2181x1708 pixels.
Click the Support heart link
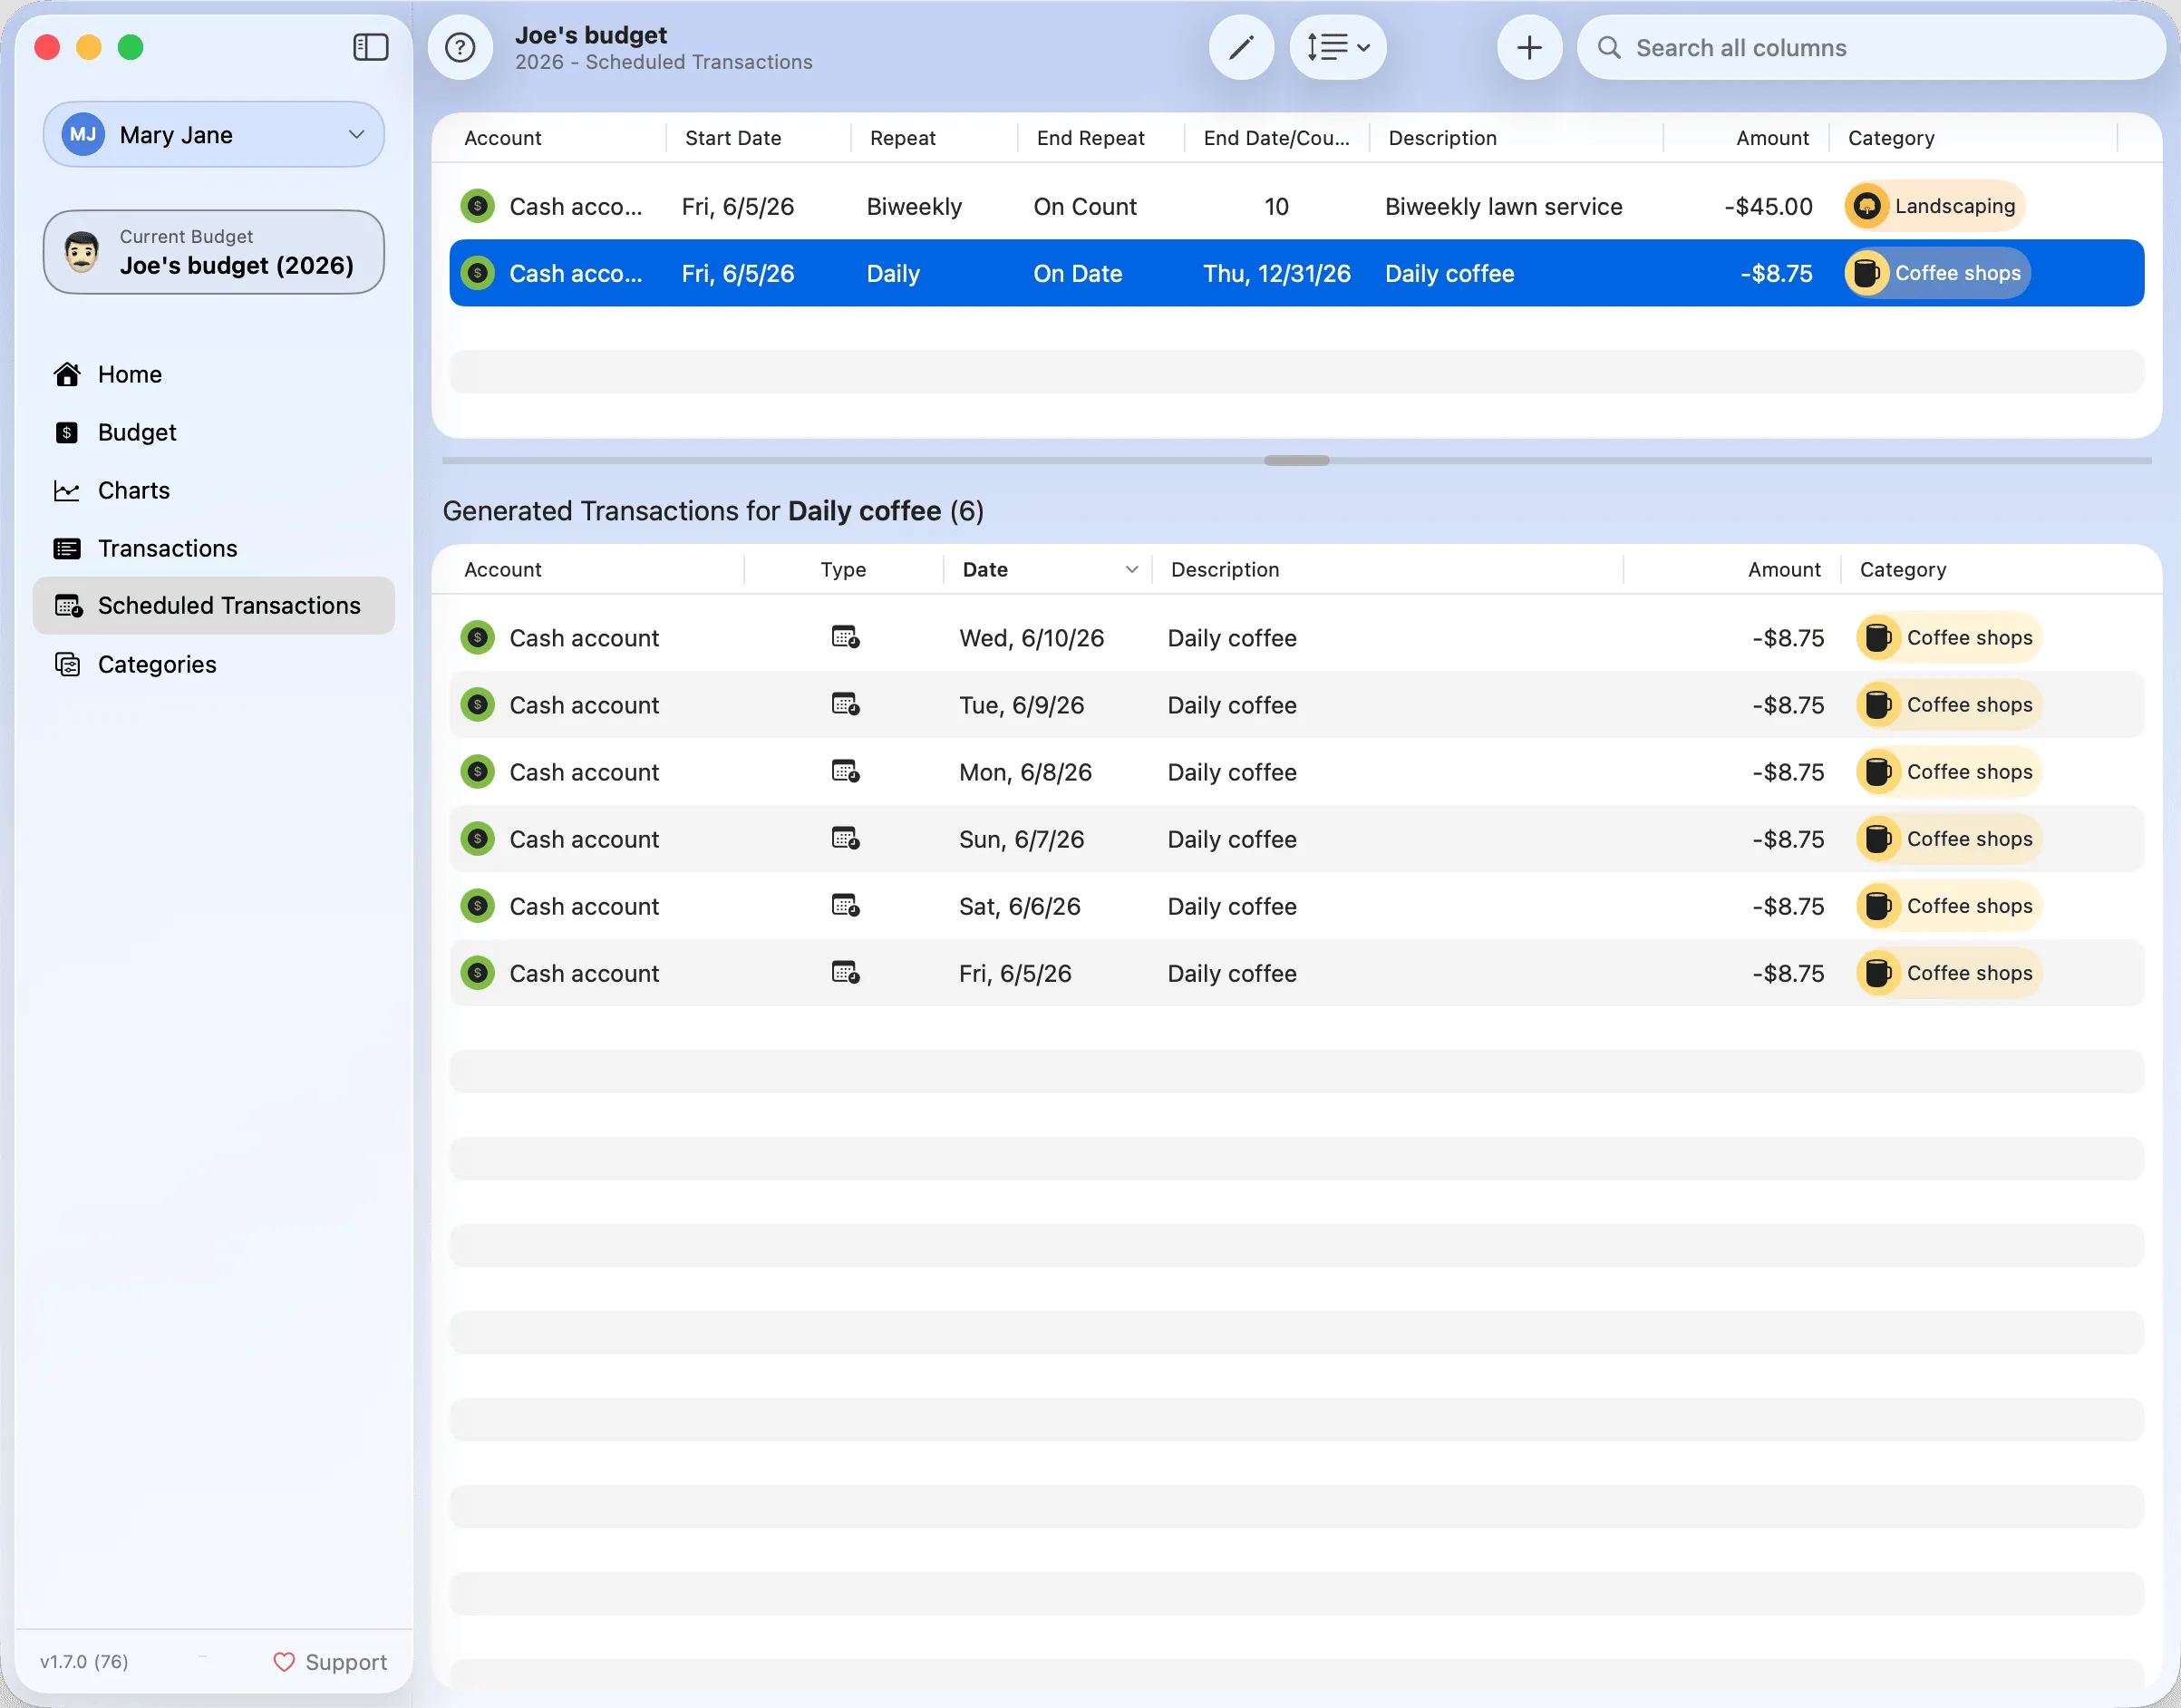pyautogui.click(x=330, y=1661)
